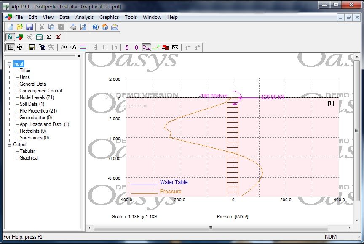Open Pile Properties (21) item
This screenshot has width=364, height=244.
coord(38,111)
